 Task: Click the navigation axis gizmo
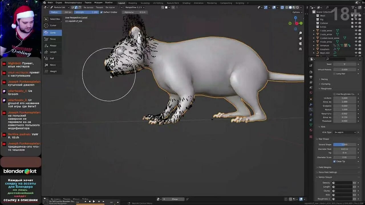click(x=296, y=24)
